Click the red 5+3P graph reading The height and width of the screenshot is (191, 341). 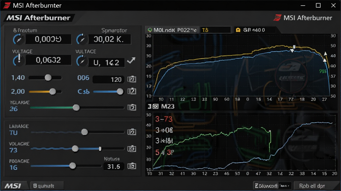(x=165, y=153)
